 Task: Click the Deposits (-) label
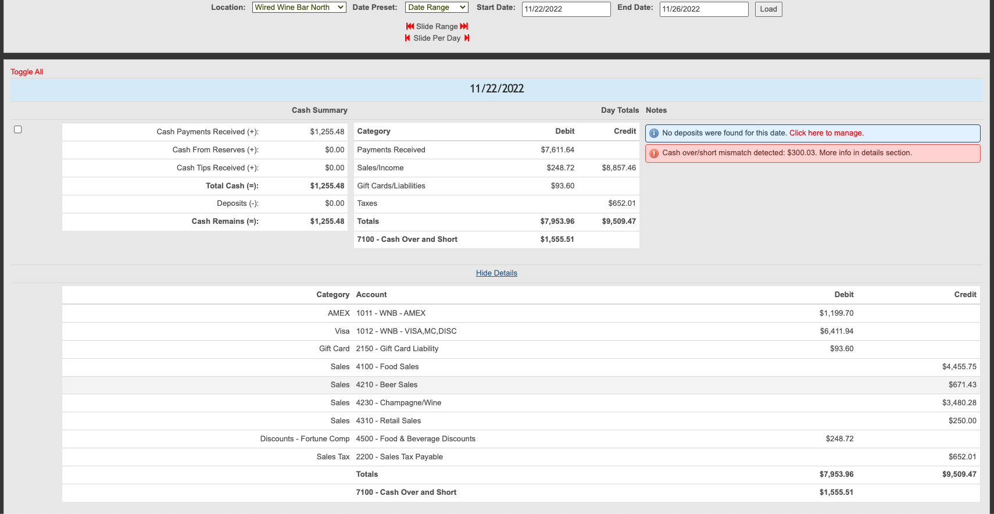[238, 204]
